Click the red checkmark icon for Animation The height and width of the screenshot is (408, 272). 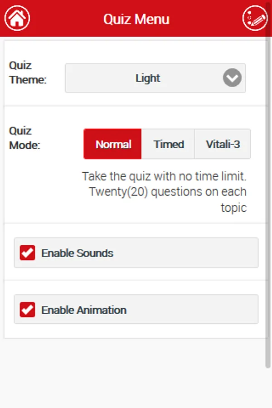pos(28,310)
